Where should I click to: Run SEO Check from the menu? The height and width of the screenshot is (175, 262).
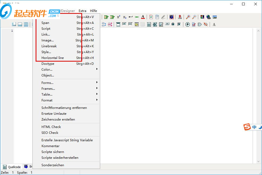point(66,133)
